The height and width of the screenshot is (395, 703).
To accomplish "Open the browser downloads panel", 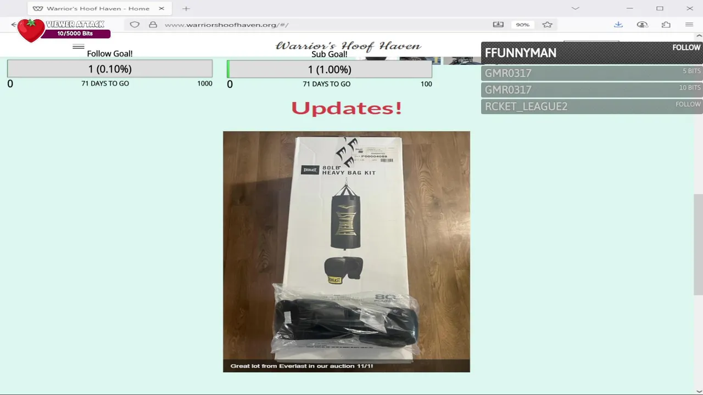I will click(618, 25).
